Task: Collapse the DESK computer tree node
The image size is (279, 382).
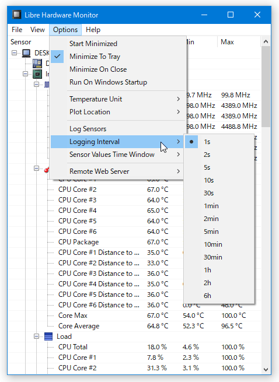Action: coord(15,53)
